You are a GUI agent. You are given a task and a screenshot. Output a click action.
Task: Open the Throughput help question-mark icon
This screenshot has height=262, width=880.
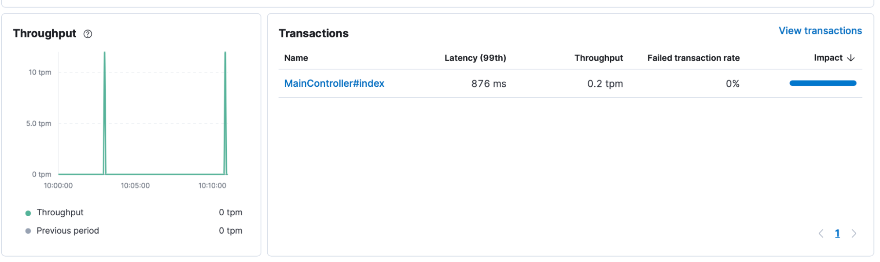(x=88, y=34)
